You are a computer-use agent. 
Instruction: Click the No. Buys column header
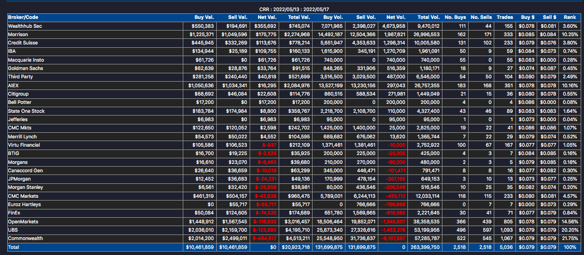coord(456,17)
